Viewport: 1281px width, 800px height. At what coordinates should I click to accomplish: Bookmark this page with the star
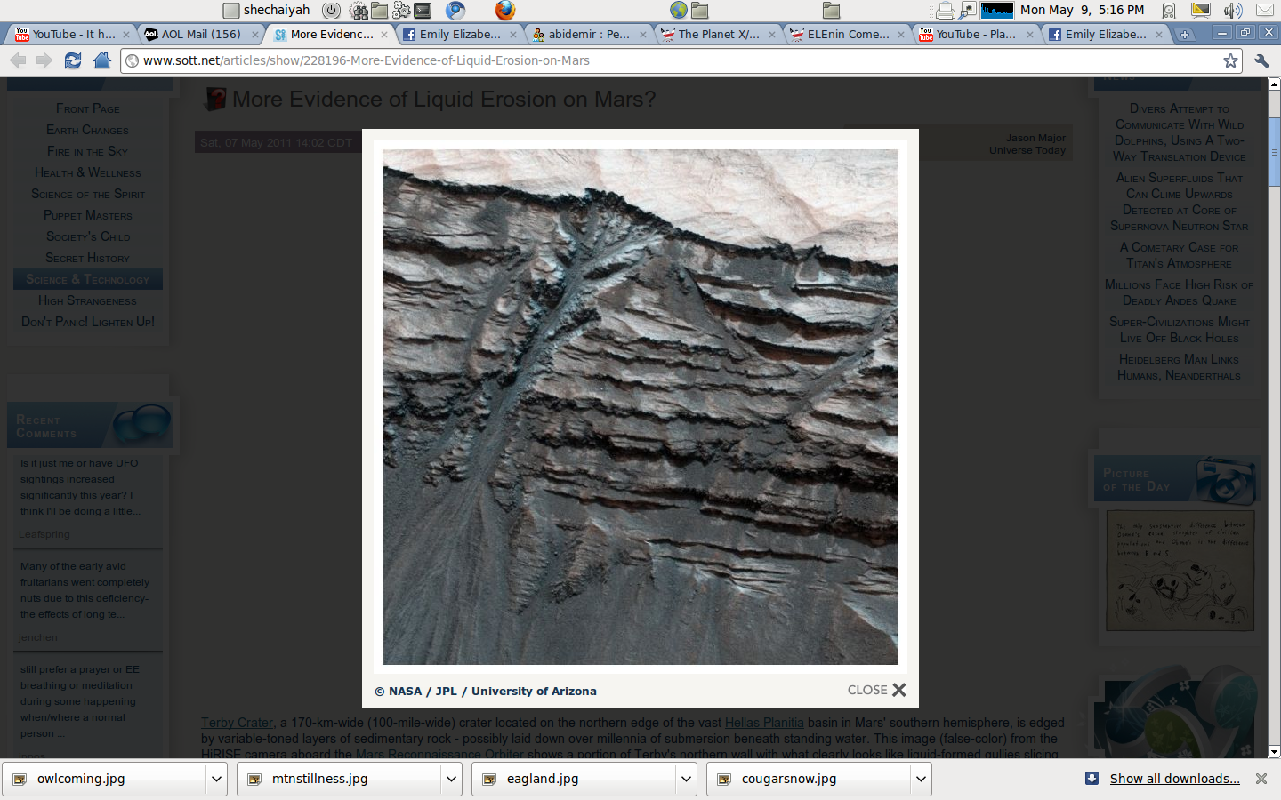1230,60
